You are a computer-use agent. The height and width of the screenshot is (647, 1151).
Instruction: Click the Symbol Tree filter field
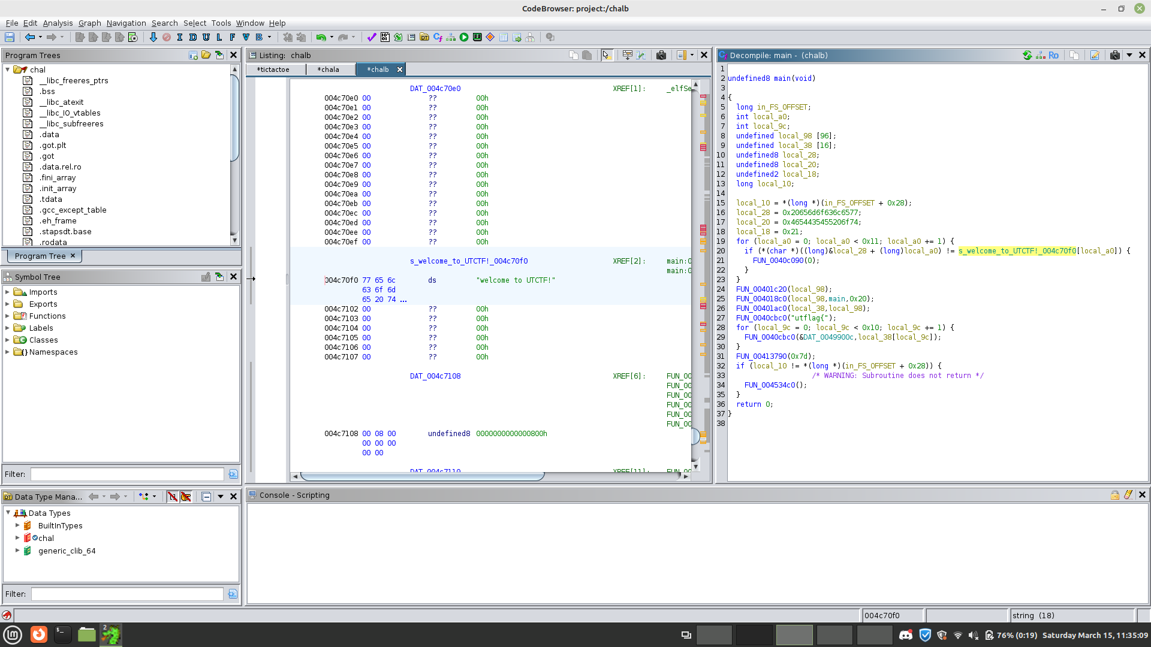coord(127,474)
